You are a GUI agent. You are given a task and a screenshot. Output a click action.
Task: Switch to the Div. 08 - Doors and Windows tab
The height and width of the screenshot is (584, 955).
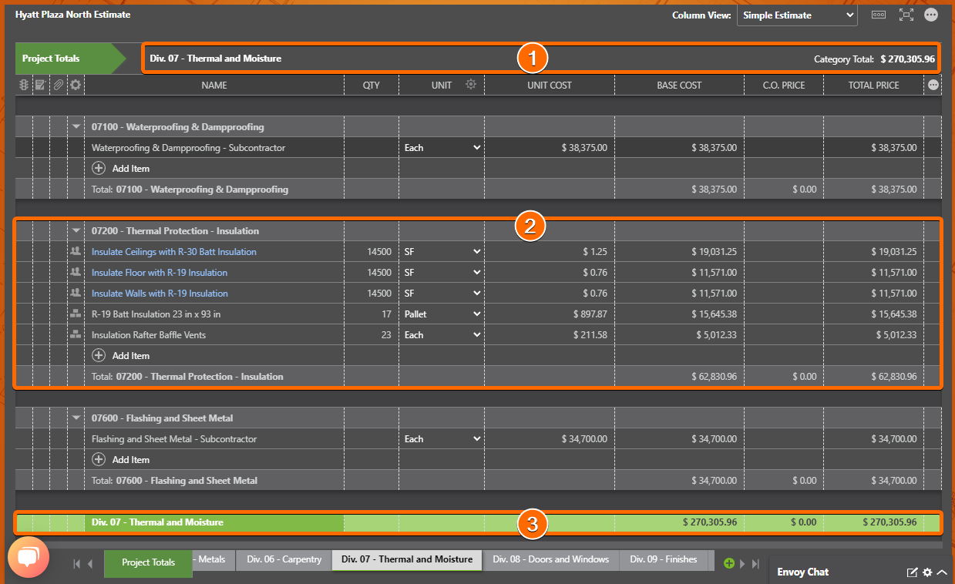pos(550,559)
